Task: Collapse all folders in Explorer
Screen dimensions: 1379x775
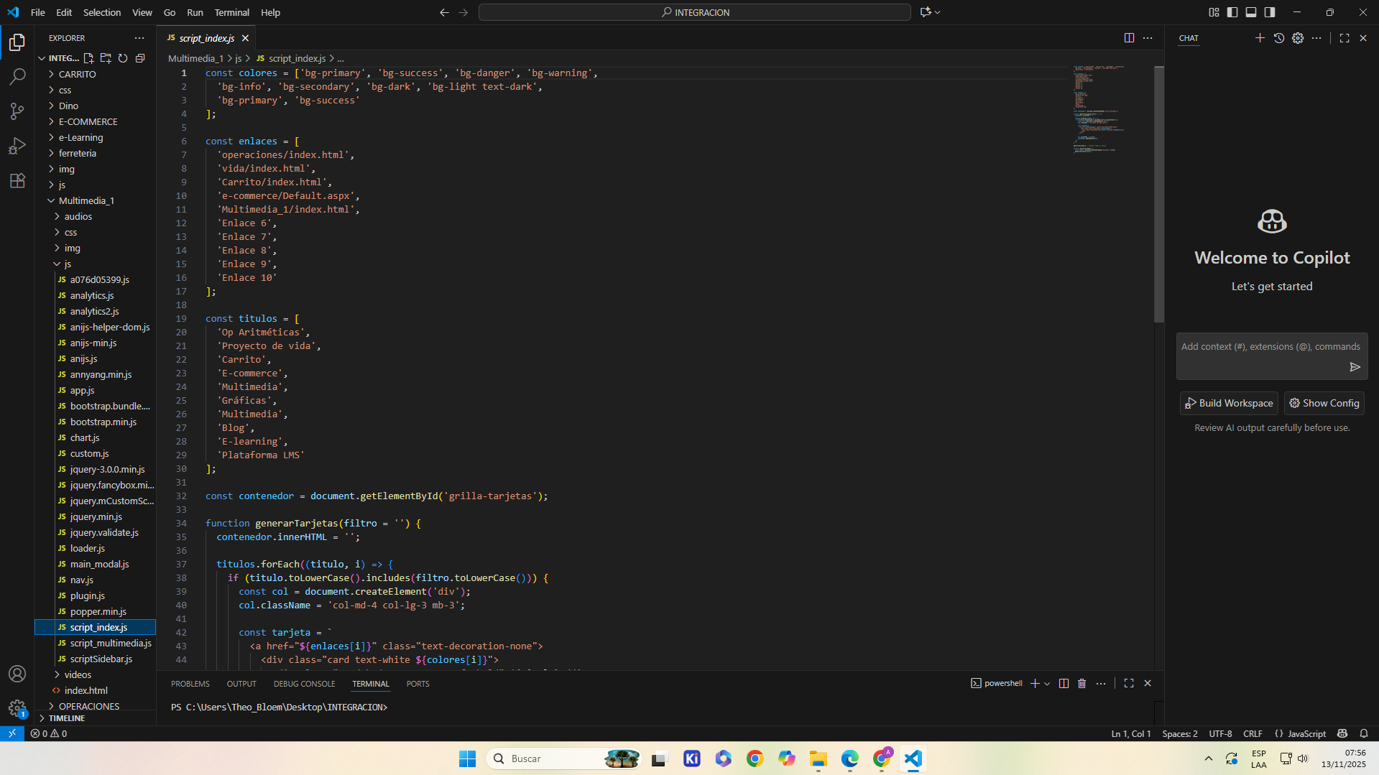Action: [140, 58]
